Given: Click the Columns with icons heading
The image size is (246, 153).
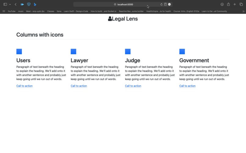Looking at the screenshot, I should 40,35.
